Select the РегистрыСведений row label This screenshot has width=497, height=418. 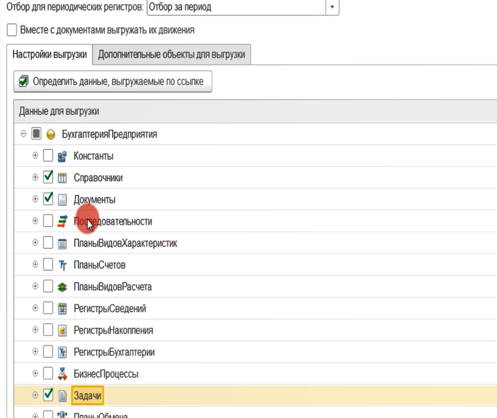click(x=110, y=309)
